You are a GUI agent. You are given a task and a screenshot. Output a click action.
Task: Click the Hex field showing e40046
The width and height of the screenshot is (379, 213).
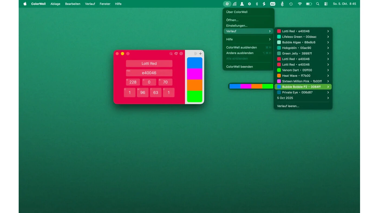click(x=149, y=73)
